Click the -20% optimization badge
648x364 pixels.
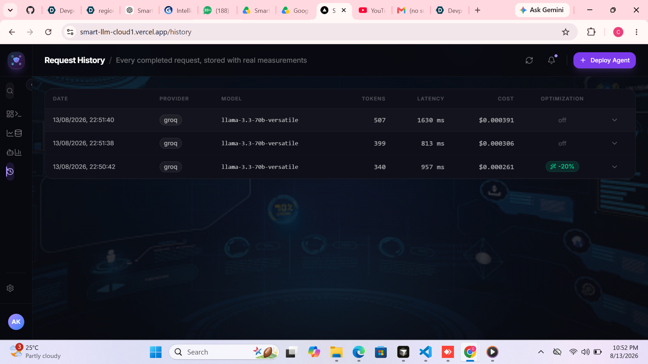coord(562,166)
